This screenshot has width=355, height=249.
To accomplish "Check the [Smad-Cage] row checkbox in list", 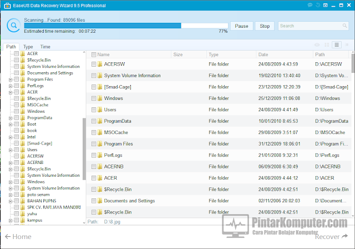I will point(94,87).
